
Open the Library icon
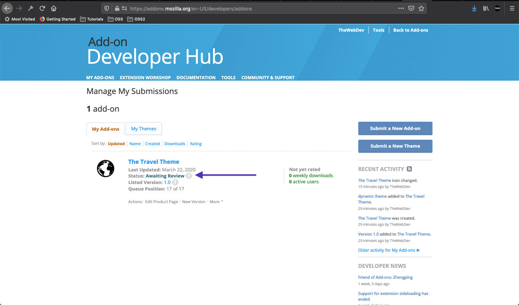(486, 8)
